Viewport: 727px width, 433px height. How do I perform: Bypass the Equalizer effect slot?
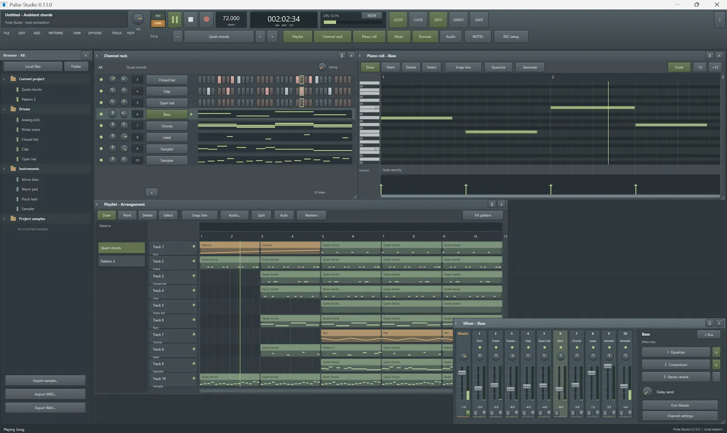click(716, 352)
